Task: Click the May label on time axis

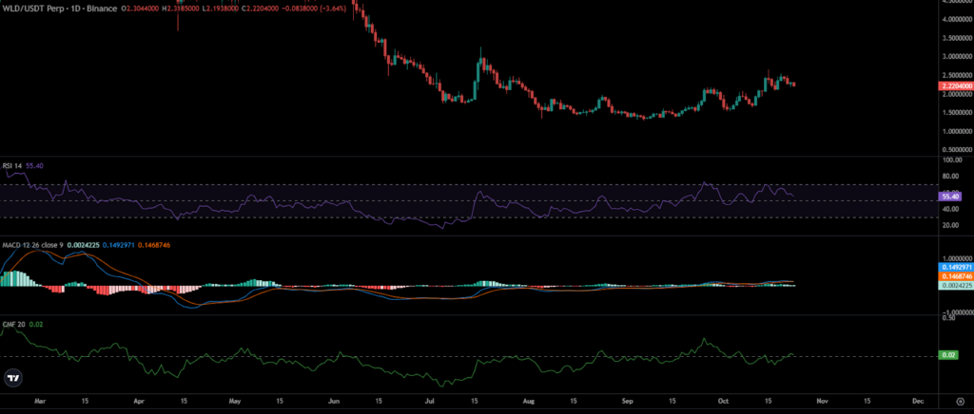Action: 234,401
